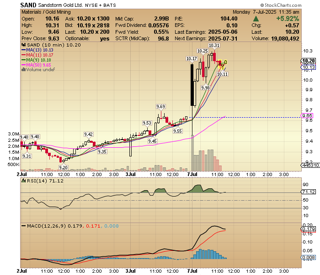Click the Optionable yes value

105,39
